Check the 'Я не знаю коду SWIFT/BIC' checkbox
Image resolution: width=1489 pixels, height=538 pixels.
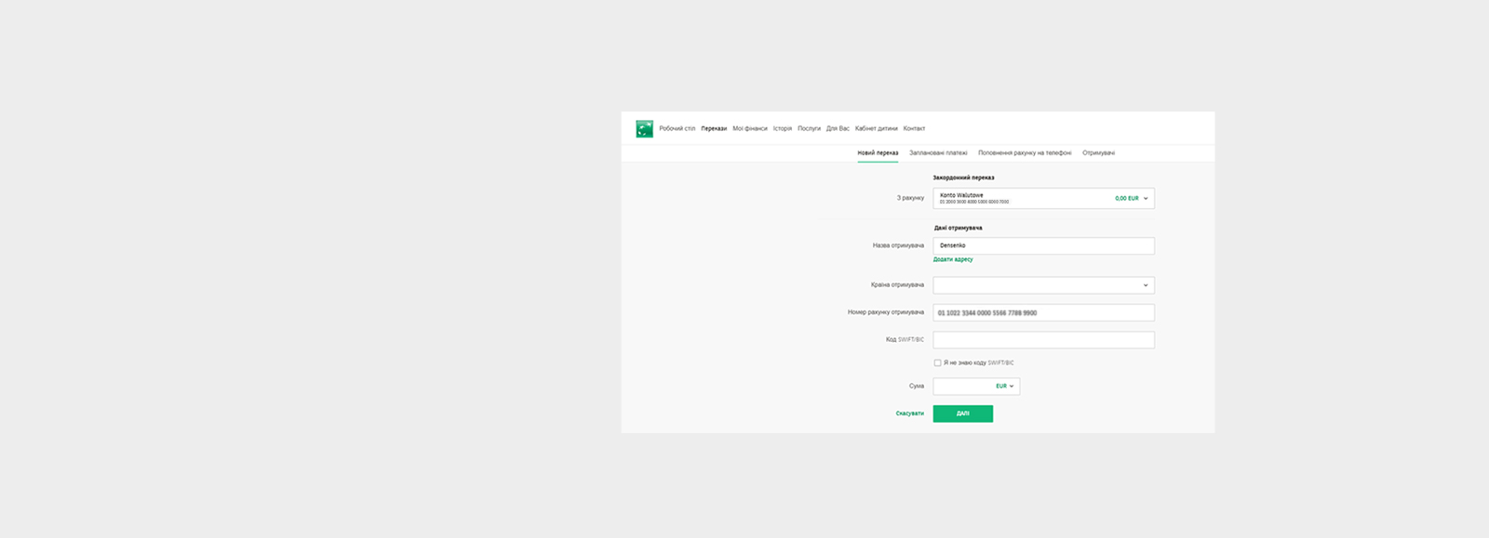[x=937, y=363]
